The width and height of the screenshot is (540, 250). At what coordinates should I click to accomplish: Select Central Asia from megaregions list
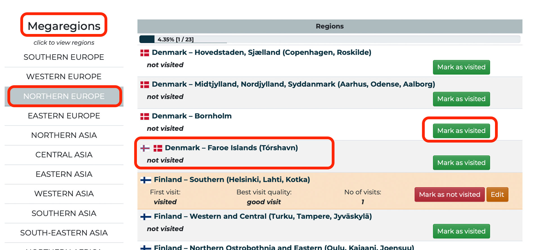[x=64, y=155]
